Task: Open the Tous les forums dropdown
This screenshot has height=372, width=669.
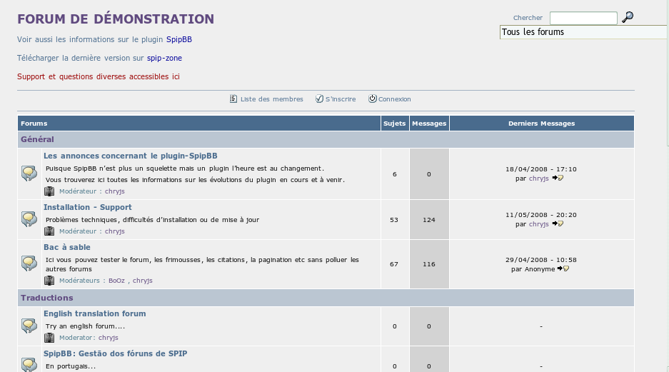Action: tap(583, 32)
